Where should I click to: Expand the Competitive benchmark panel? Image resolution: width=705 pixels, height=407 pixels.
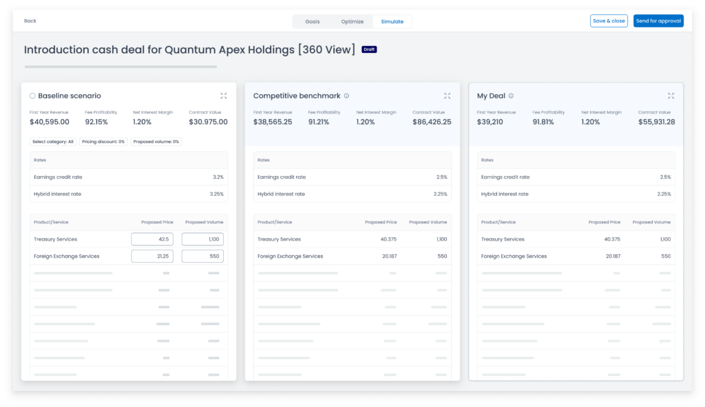(448, 96)
